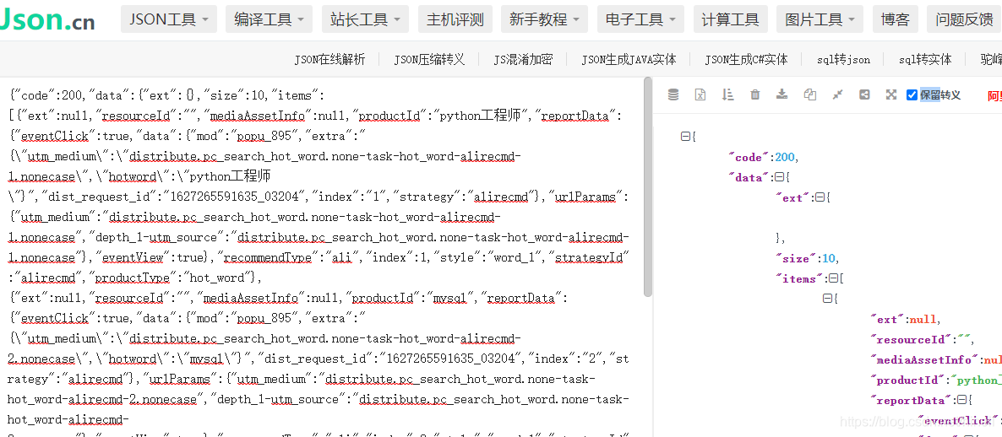The height and width of the screenshot is (437, 1002).
Task: Collapse the root JSON object node
Action: (686, 137)
